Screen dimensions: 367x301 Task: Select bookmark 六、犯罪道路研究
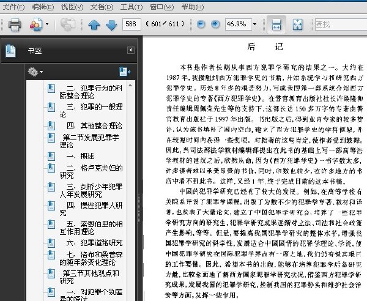point(94,243)
